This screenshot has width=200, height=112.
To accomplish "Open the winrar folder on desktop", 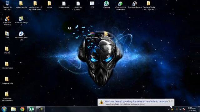I will (50, 5).
